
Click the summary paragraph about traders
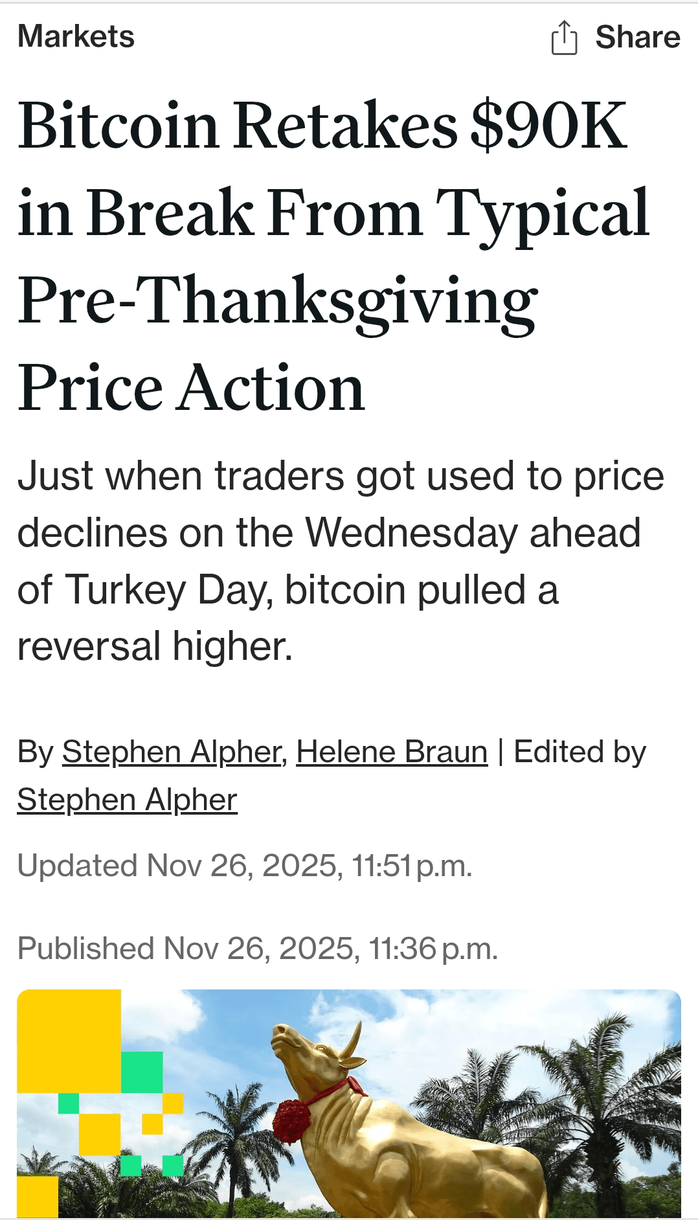(340, 561)
